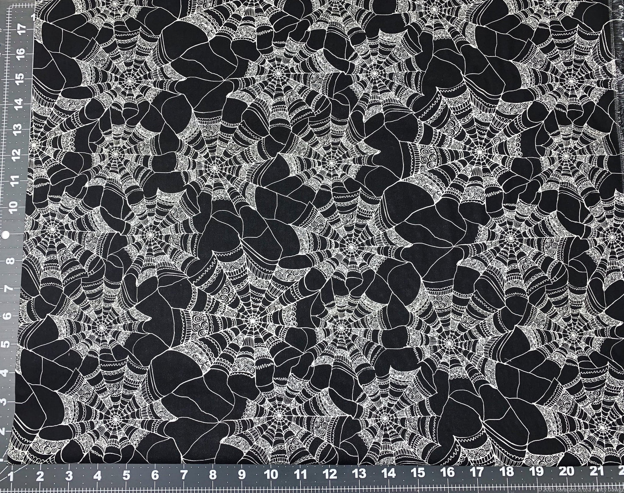Click number 15 on the vertical ruler

(x=19, y=79)
